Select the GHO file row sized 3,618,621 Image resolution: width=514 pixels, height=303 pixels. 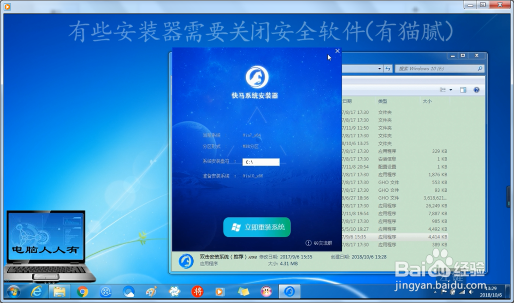tap(395, 198)
